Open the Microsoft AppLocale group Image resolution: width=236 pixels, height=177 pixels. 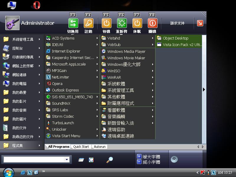pos(72,64)
